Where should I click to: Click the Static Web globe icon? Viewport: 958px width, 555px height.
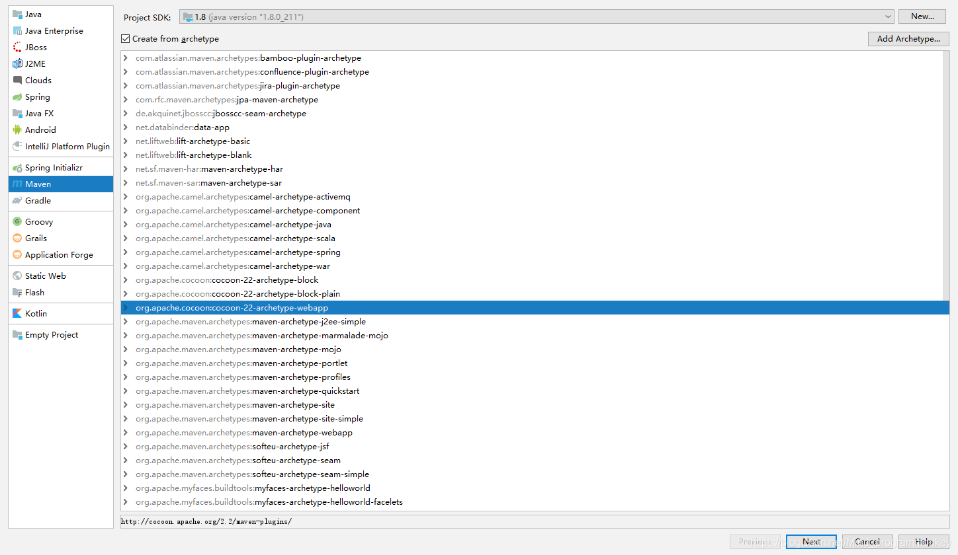click(17, 276)
